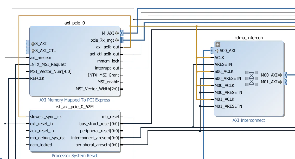Click the mmcm_lock output pin
Image resolution: width=295 pixels, height=159 pixels.
122,61
